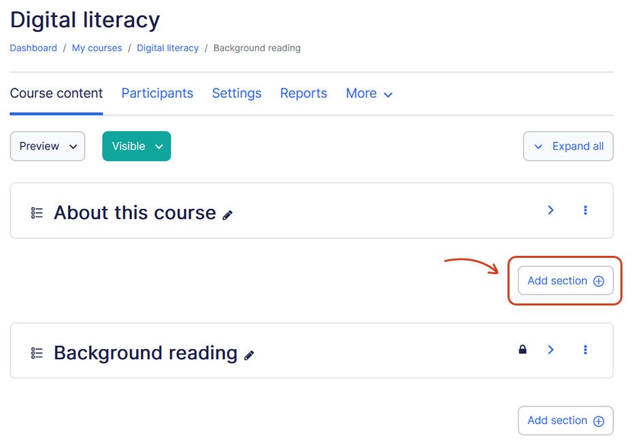The width and height of the screenshot is (632, 447).
Task: Navigate to Dashboard via the breadcrumb
Action: pos(33,48)
